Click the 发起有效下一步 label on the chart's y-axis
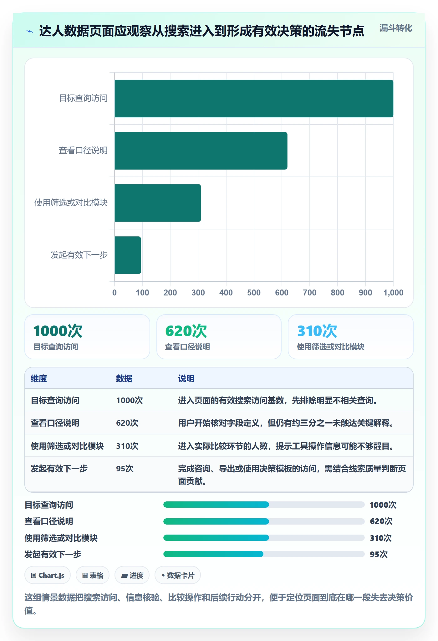This screenshot has height=641, width=438. [79, 255]
